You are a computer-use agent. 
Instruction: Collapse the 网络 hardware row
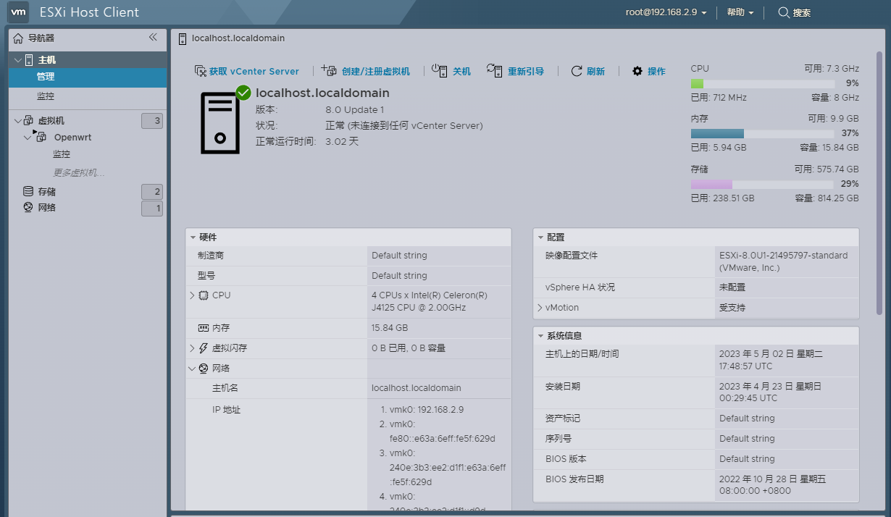tap(192, 369)
